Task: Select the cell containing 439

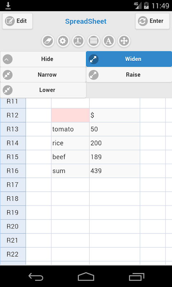Action: pos(115,171)
